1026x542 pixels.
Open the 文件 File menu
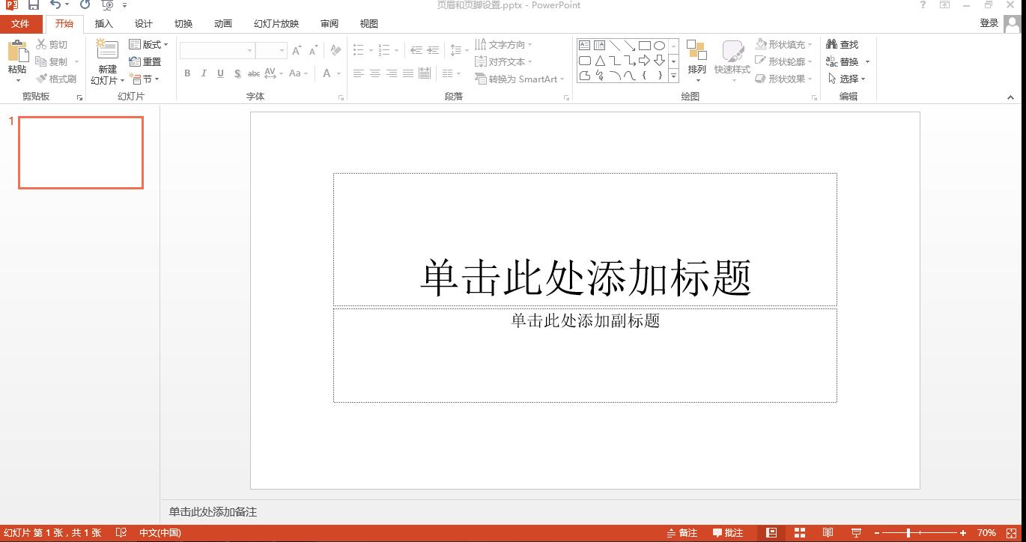(20, 24)
